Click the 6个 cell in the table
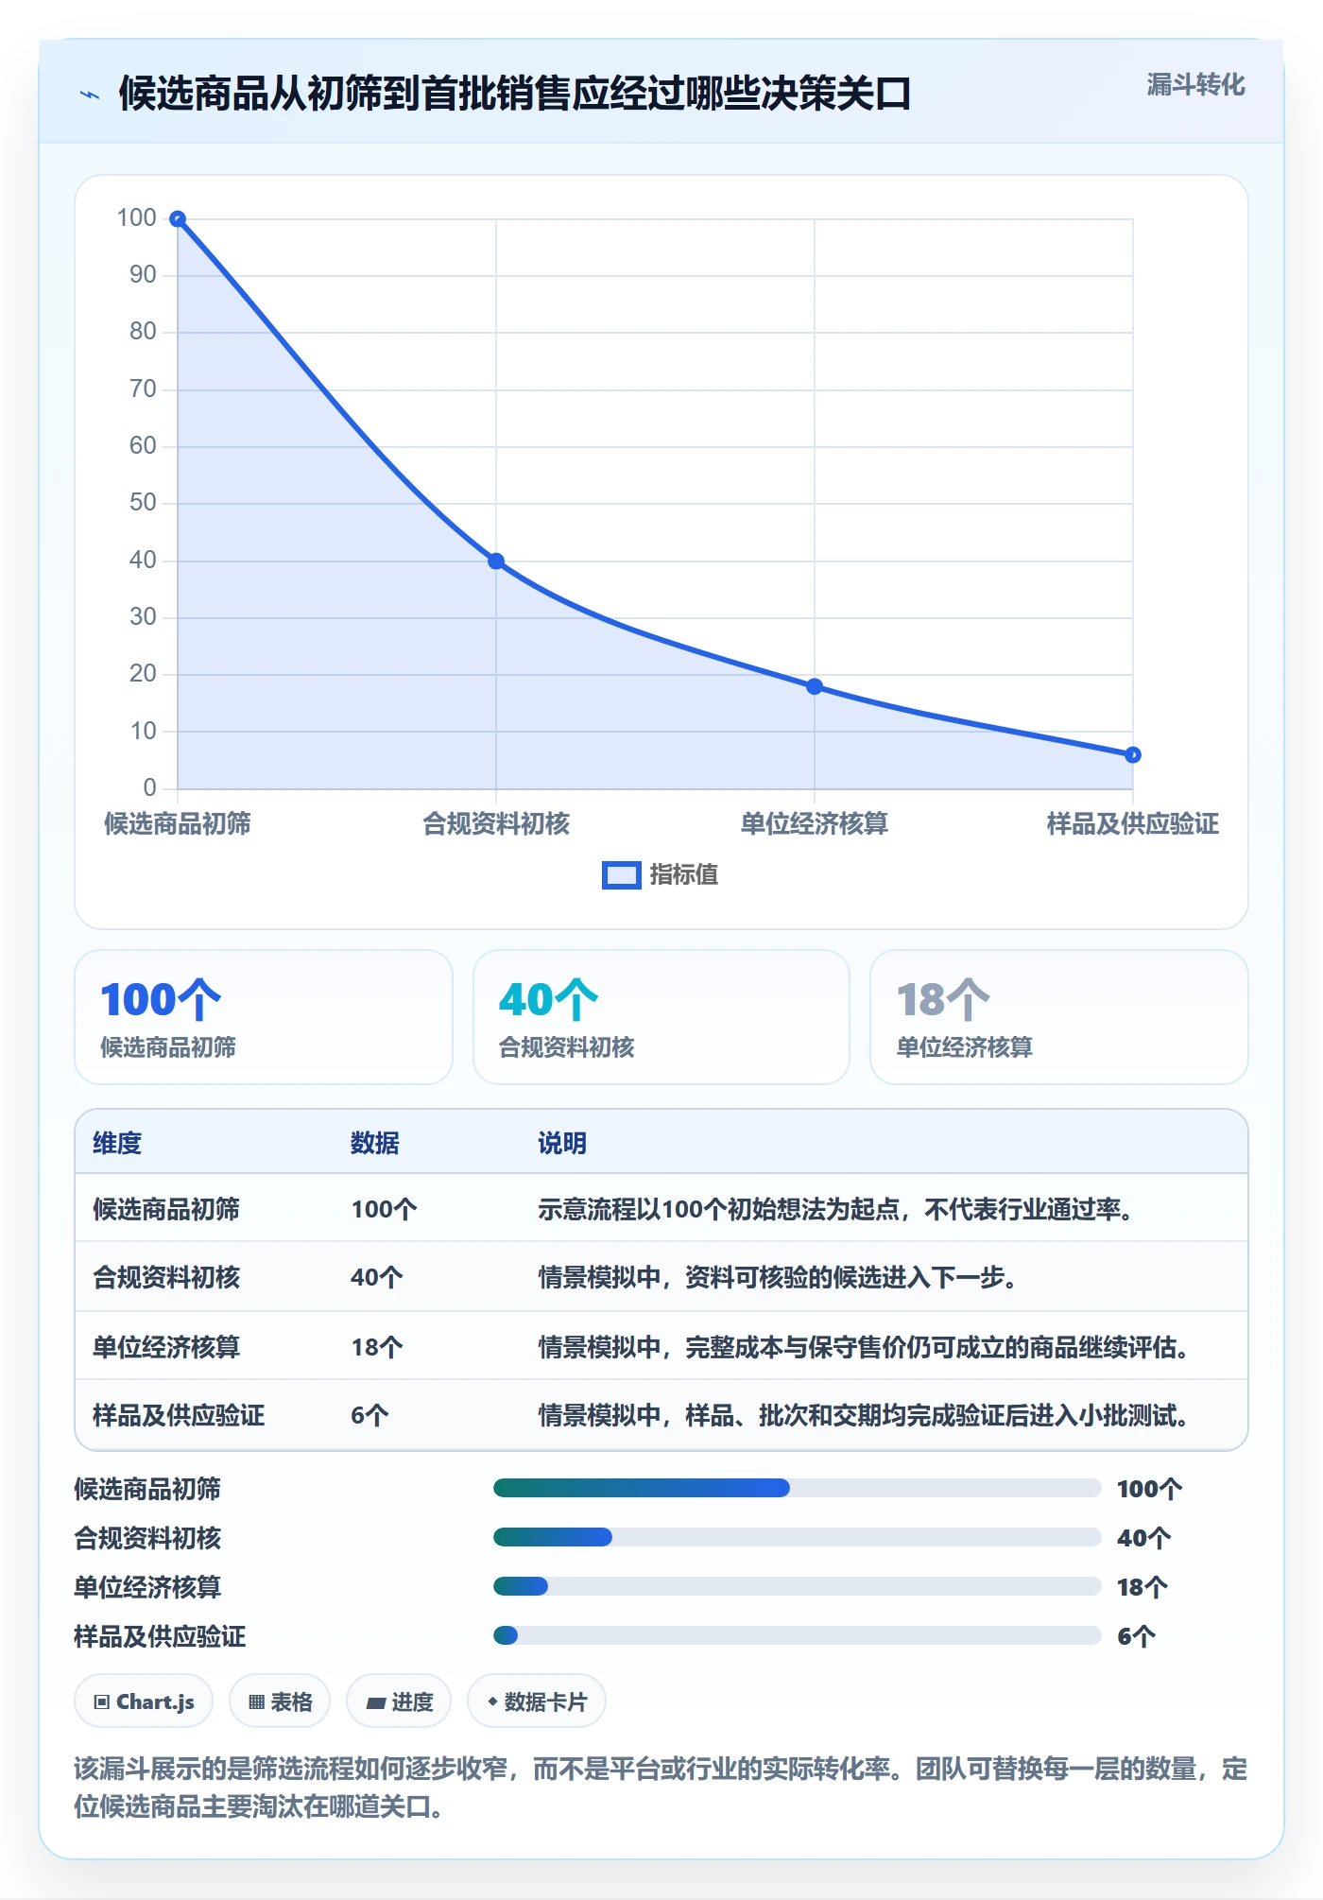The width and height of the screenshot is (1323, 1900). (x=369, y=1415)
